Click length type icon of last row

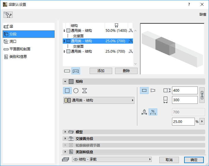(131, 51)
